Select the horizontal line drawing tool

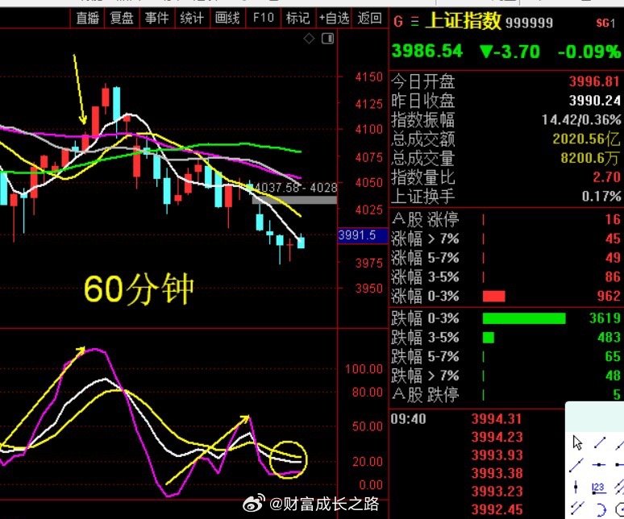pyautogui.click(x=599, y=464)
